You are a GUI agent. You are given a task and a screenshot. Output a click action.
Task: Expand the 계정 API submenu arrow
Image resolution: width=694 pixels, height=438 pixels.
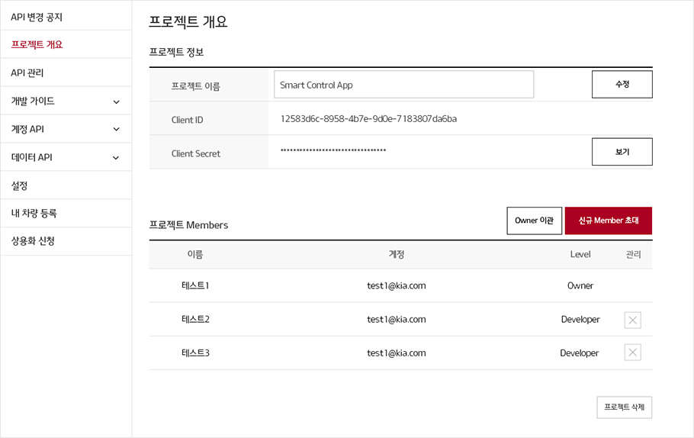tap(116, 130)
